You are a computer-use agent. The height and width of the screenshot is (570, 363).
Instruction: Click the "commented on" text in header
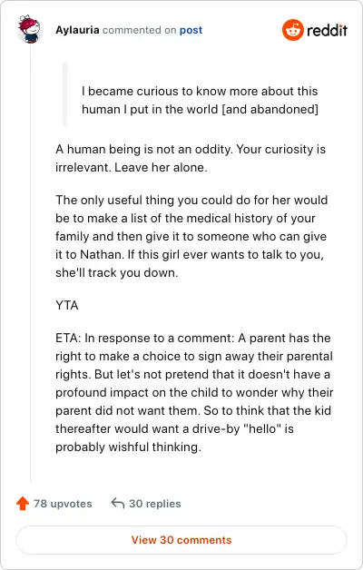click(x=139, y=30)
